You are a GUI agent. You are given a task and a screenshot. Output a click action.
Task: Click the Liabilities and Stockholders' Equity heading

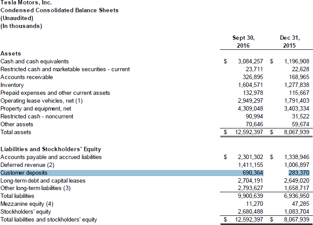pos(51,149)
